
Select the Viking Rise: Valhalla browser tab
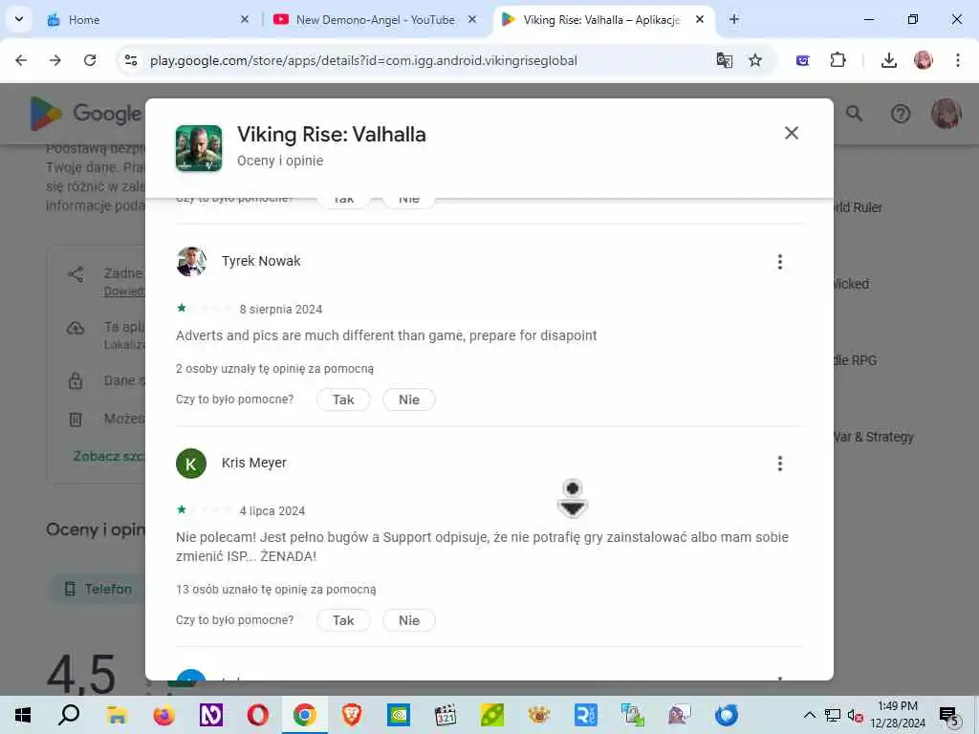(601, 20)
